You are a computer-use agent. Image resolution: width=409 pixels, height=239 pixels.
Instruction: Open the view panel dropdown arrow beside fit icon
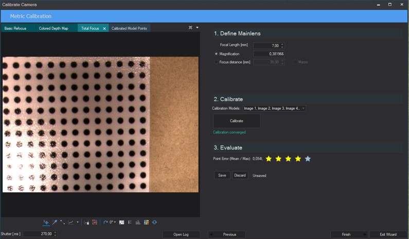point(197,28)
